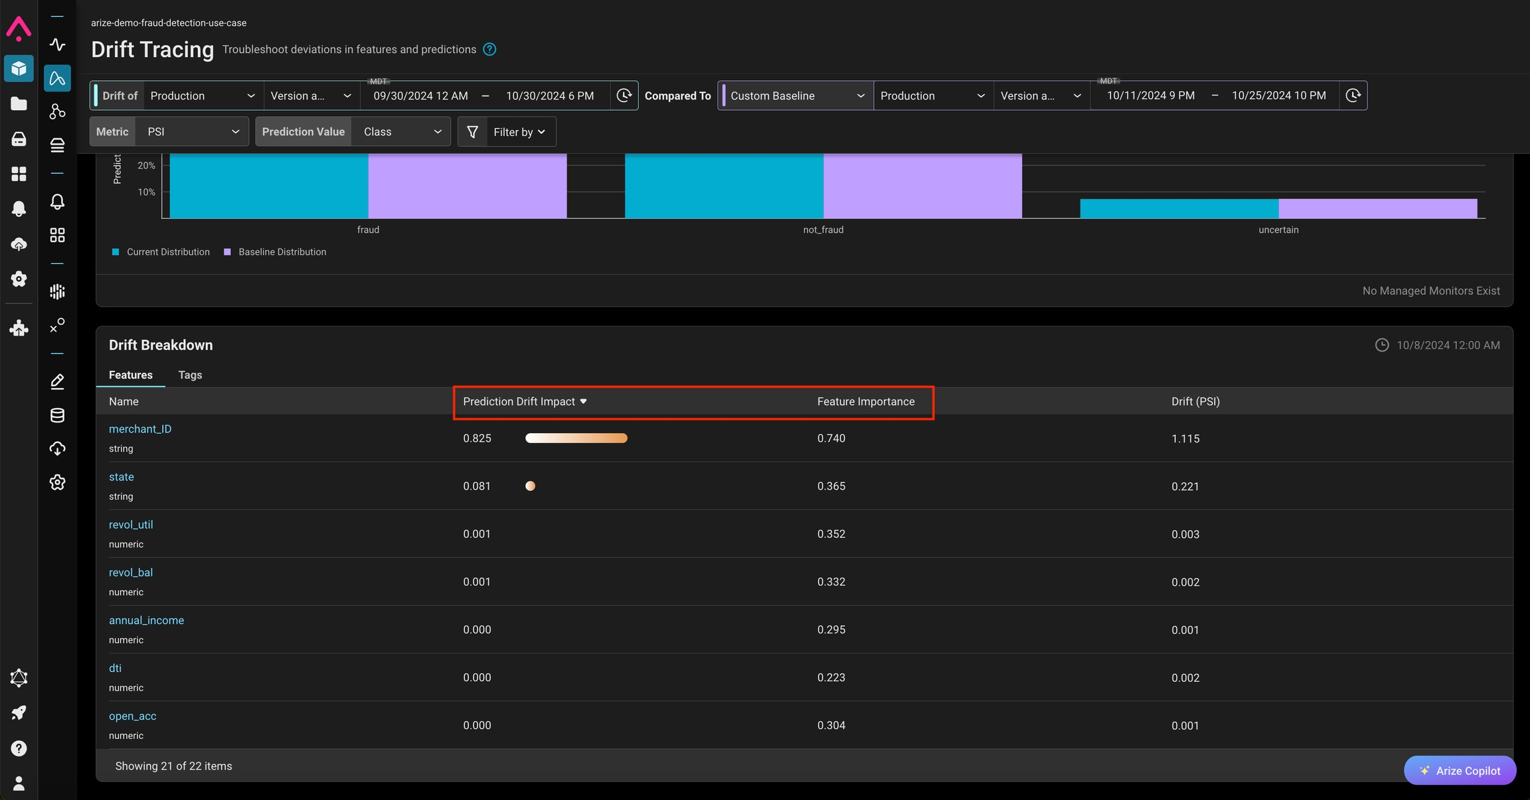Click the help question mark beside Drift Tracing
The width and height of the screenshot is (1530, 800).
pyautogui.click(x=489, y=50)
